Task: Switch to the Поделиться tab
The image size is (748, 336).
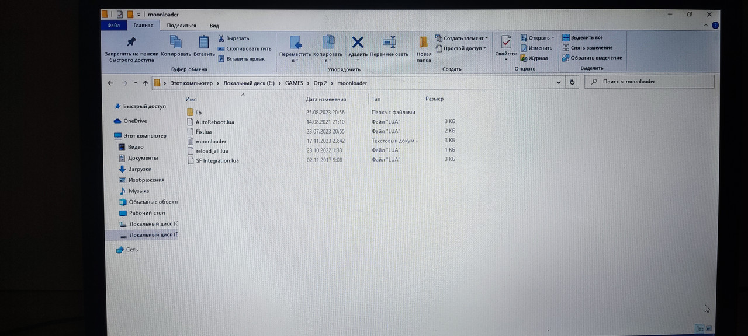Action: (181, 26)
